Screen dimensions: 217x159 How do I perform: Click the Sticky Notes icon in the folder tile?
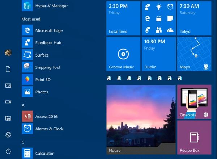[x=170, y=18]
